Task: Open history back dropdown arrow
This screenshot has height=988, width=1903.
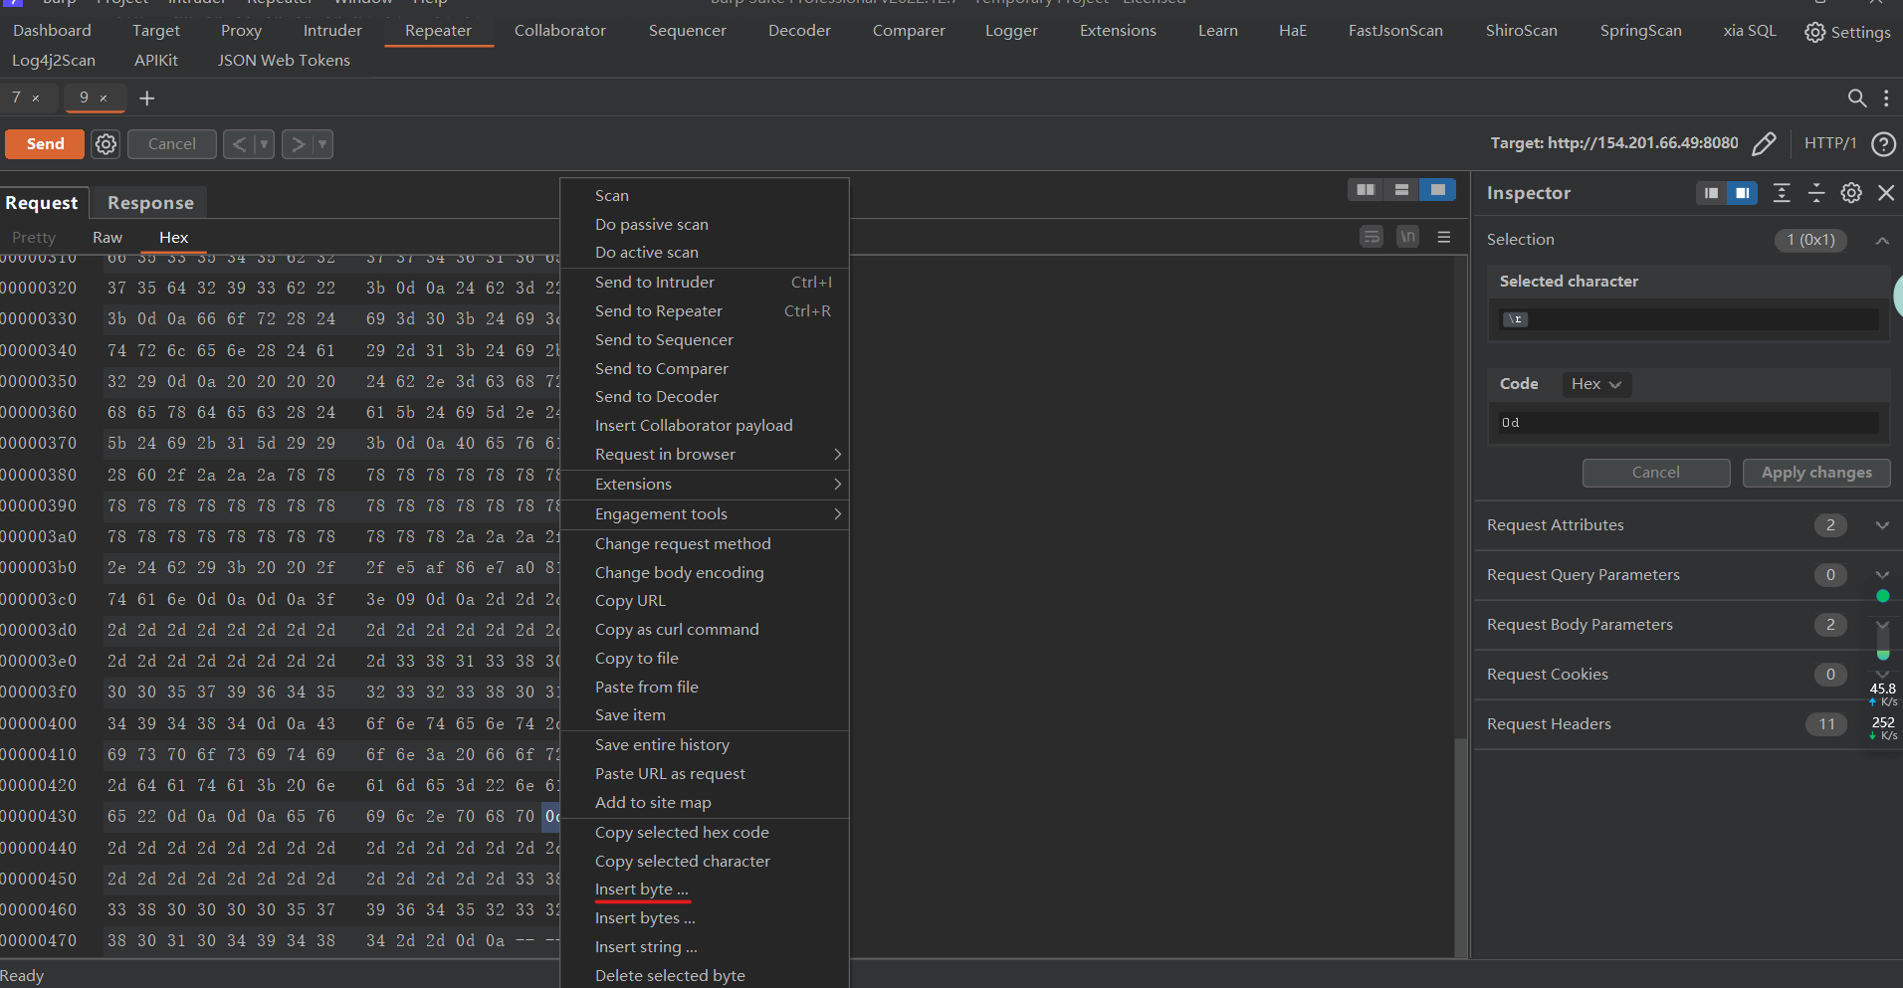Action: coord(264,144)
